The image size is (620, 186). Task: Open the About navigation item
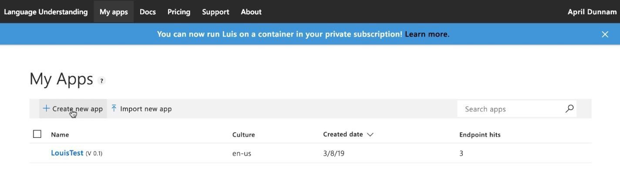pyautogui.click(x=251, y=12)
